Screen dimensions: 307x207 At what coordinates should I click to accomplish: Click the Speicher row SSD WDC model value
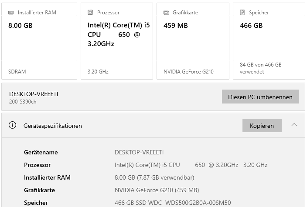click(173, 203)
